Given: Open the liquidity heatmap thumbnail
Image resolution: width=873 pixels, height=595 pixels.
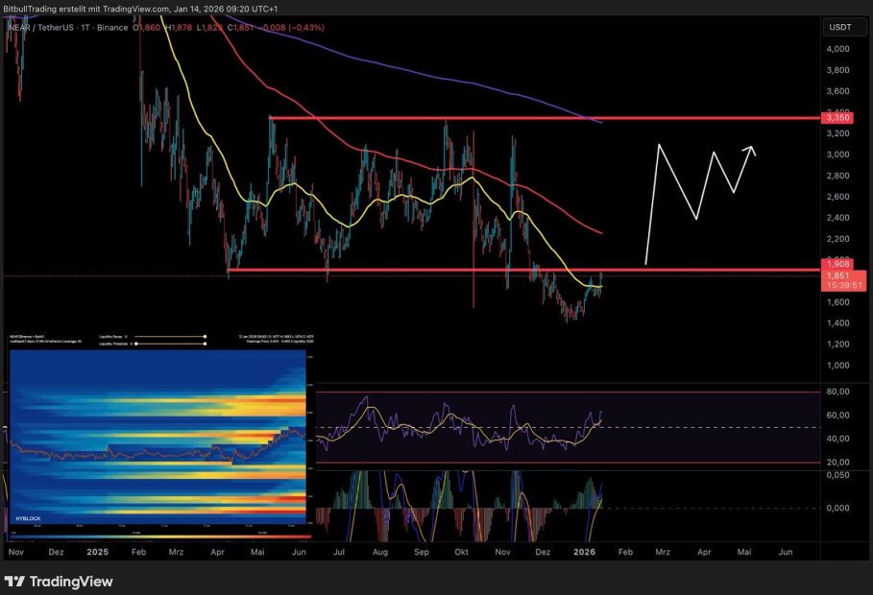Looking at the screenshot, I should [x=158, y=437].
